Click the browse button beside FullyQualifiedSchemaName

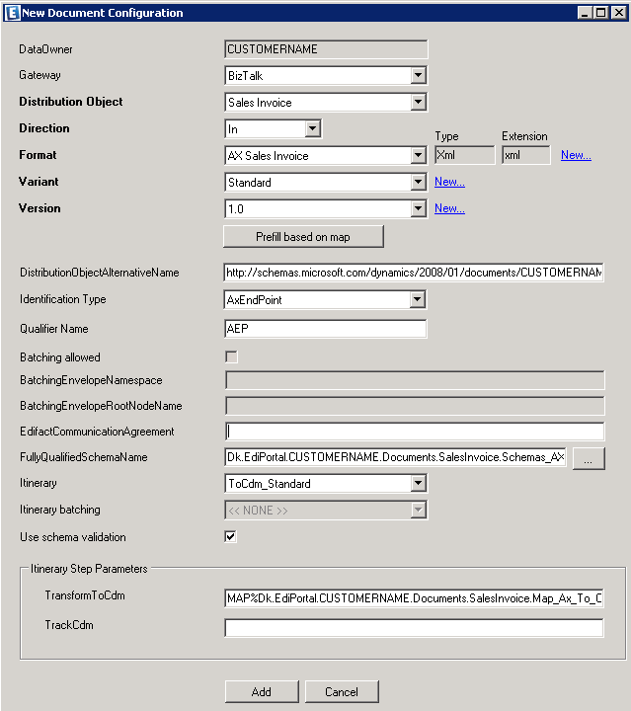[588, 458]
